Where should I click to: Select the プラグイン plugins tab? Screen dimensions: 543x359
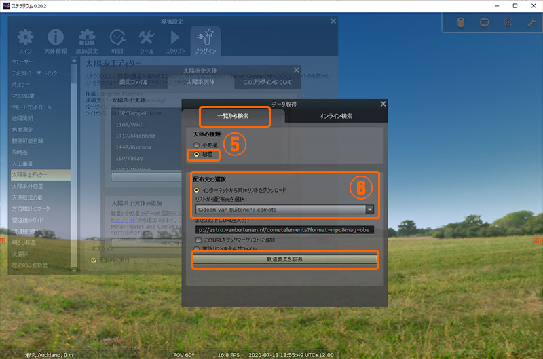(x=206, y=41)
